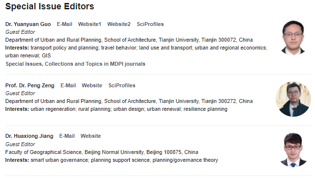Click Huaxiong Jiang's profile photo

(293, 150)
